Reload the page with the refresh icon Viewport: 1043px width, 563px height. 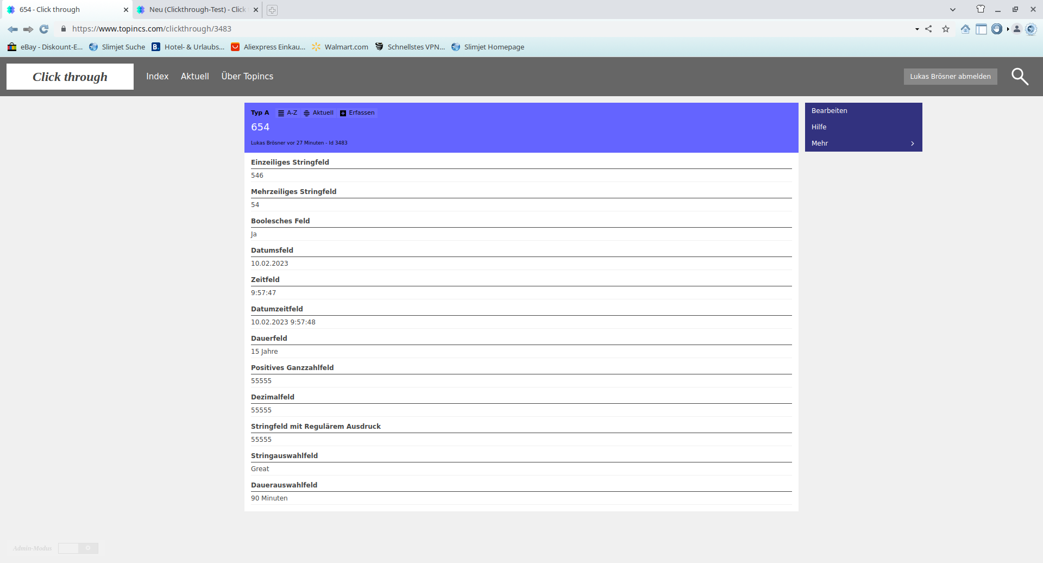[44, 29]
